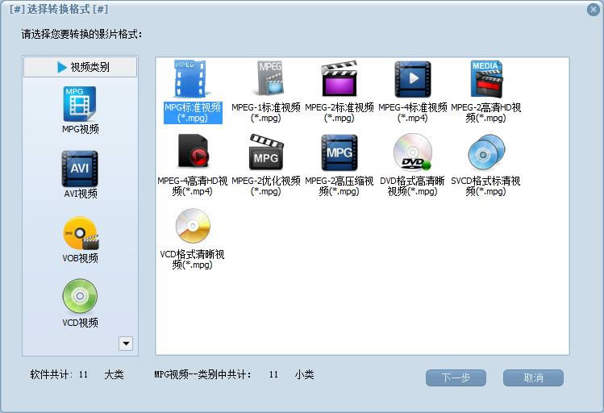Choose MPEG-4高清HD视频 black file icon

(x=194, y=151)
